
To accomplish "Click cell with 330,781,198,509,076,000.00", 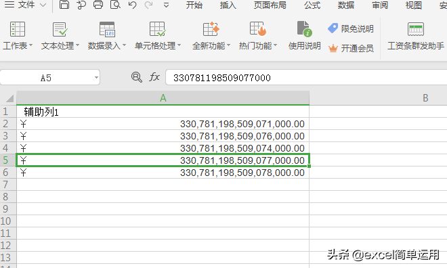I will [163, 136].
